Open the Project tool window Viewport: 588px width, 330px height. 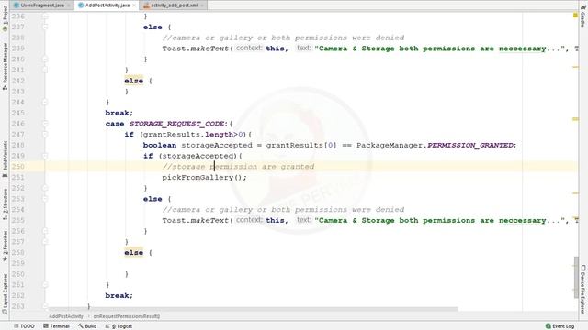(x=5, y=17)
